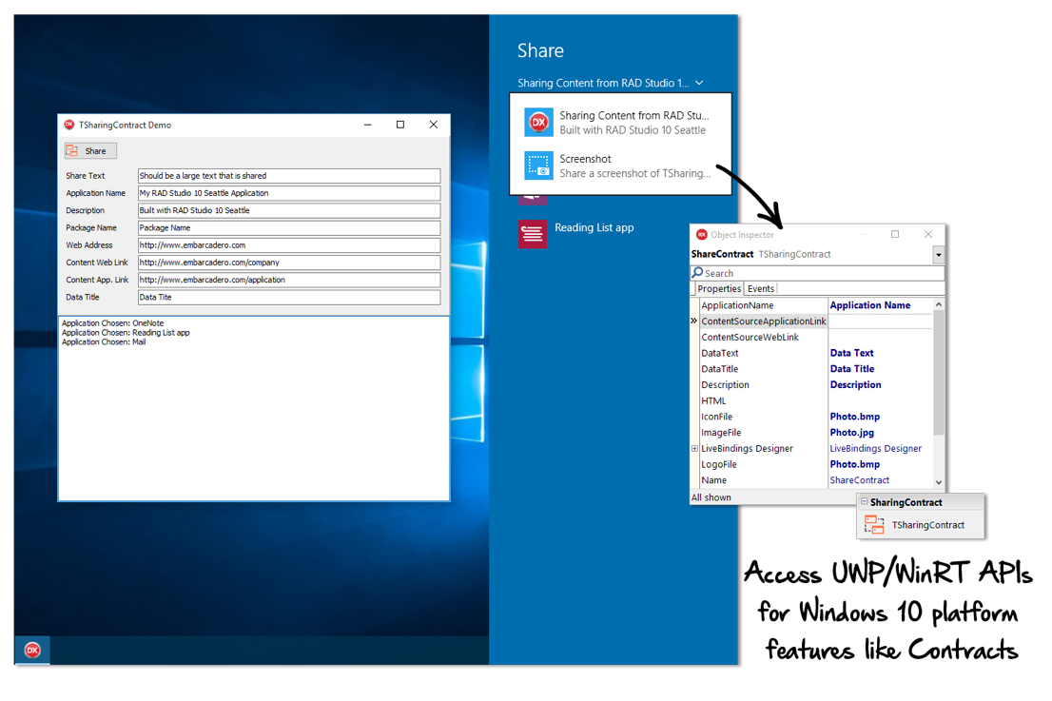Select the LogoFile property row

click(763, 464)
